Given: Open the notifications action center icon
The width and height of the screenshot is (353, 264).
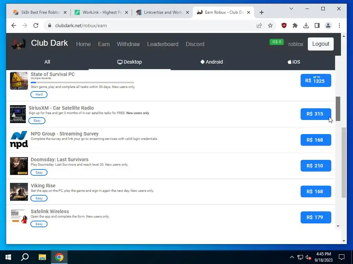Looking at the screenshot, I should (342, 257).
